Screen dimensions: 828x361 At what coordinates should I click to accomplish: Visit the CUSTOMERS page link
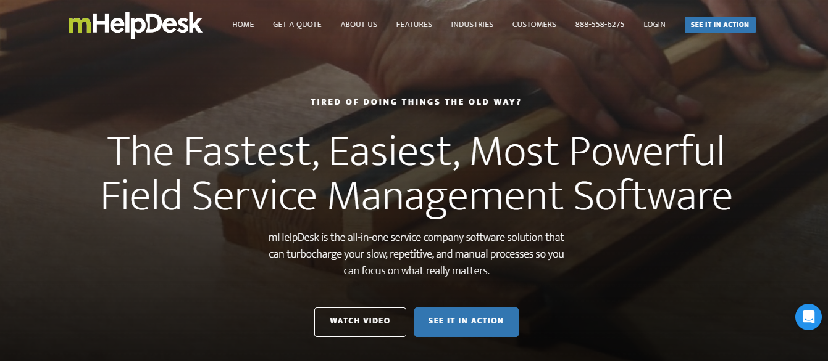(x=534, y=25)
